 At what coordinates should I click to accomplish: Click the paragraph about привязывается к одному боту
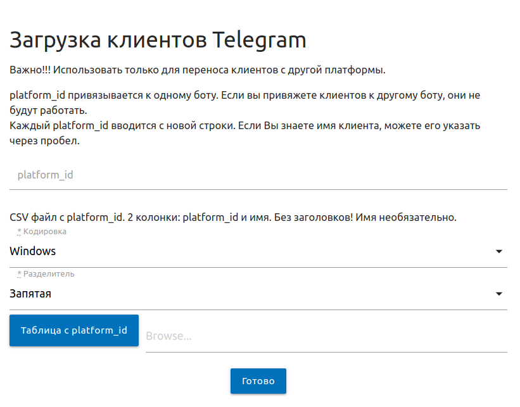[244, 103]
